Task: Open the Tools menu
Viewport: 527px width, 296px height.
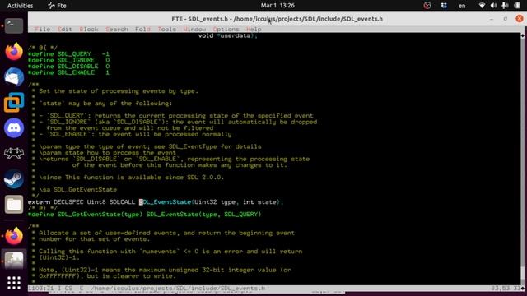Action: coord(166,30)
